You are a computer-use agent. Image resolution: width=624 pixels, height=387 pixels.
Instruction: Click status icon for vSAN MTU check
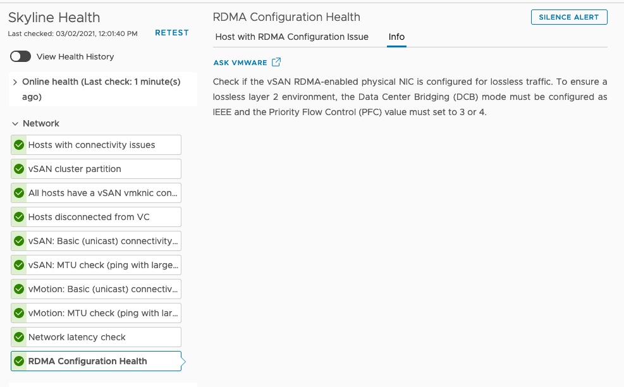pyautogui.click(x=19, y=265)
